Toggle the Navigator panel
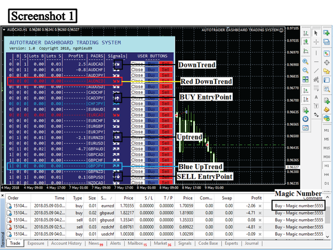The image size is (333, 250). (326, 71)
